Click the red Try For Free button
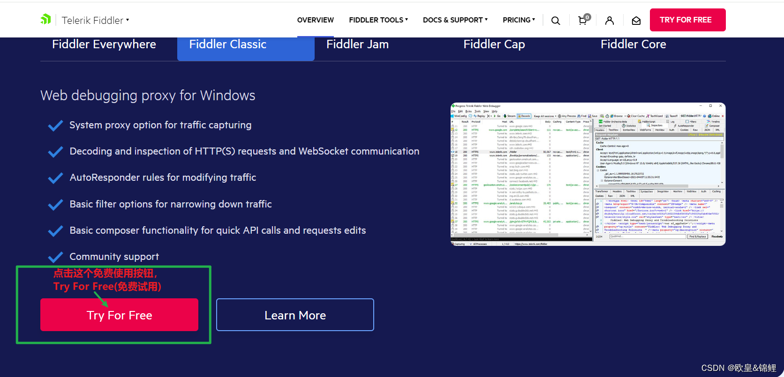The height and width of the screenshot is (377, 784). click(x=120, y=315)
